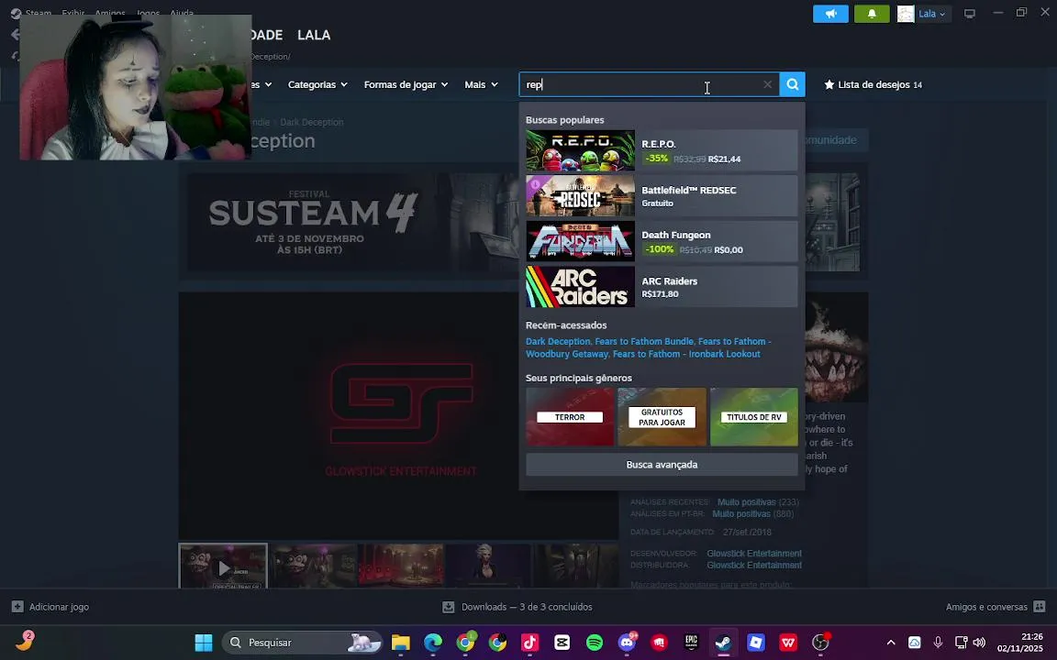Viewport: 1057px width, 660px height.
Task: Click the Big Picture monitor icon
Action: click(969, 14)
